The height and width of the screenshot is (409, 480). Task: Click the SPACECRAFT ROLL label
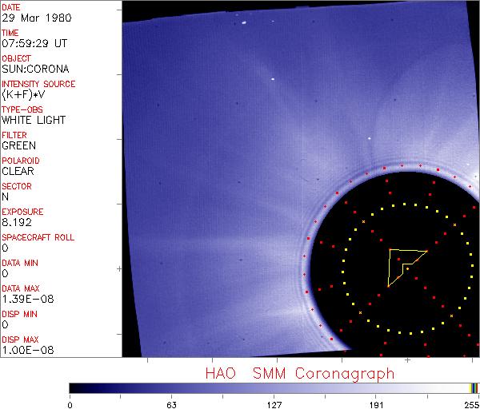[38, 237]
